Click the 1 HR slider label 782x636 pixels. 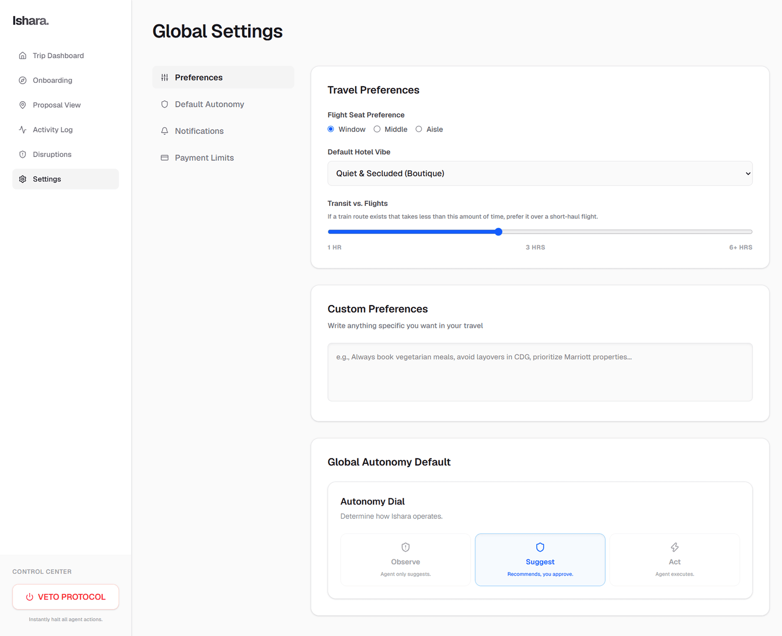(335, 247)
